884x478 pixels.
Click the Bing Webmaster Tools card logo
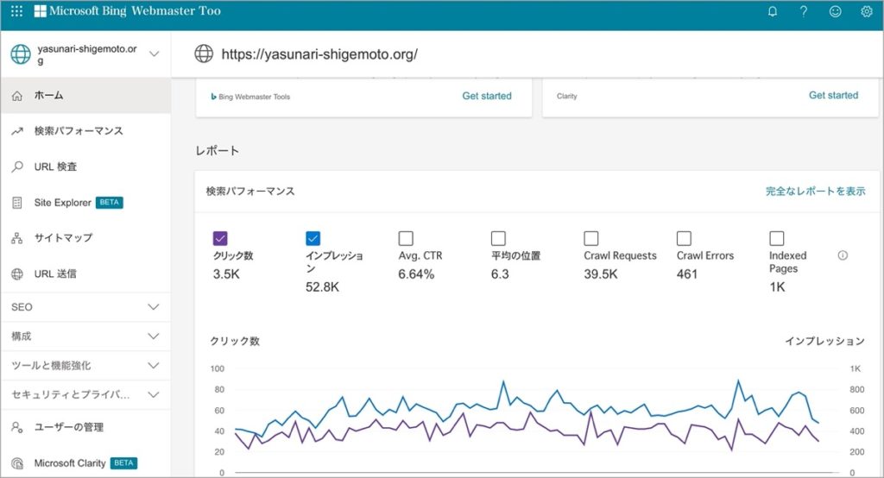(214, 97)
